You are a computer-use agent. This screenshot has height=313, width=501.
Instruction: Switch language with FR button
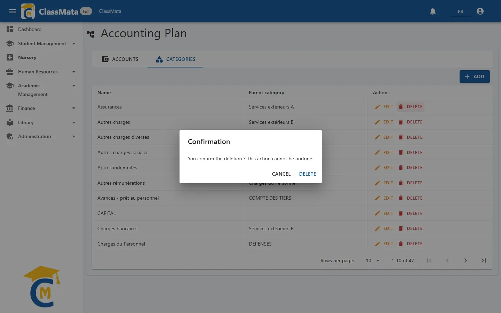[461, 11]
